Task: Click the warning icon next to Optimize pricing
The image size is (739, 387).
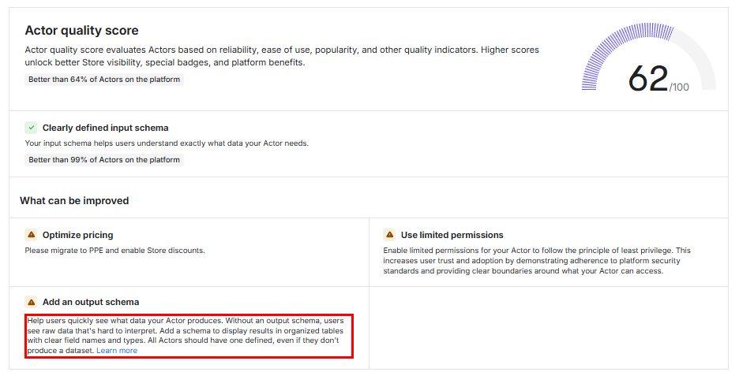Action: tap(31, 235)
